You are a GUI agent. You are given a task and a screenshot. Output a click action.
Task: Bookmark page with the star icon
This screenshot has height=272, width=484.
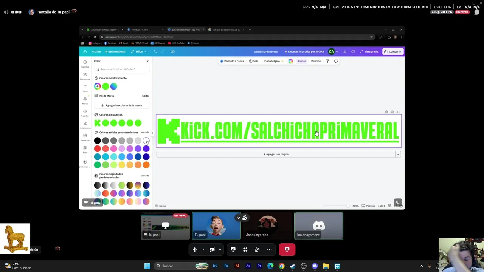(371, 37)
